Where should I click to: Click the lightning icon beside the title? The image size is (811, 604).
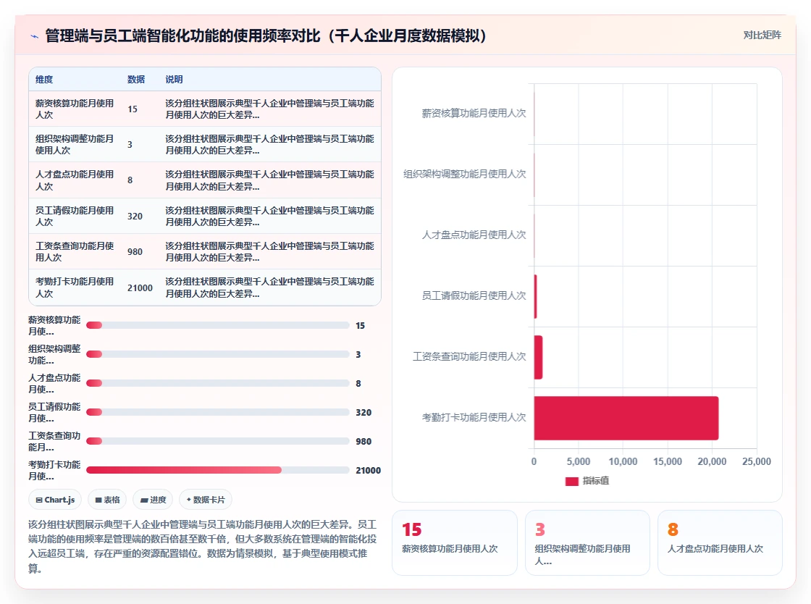tap(35, 36)
